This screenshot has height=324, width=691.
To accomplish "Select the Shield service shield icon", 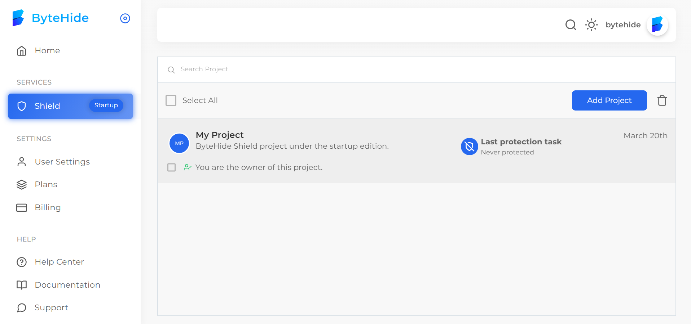I will click(22, 106).
